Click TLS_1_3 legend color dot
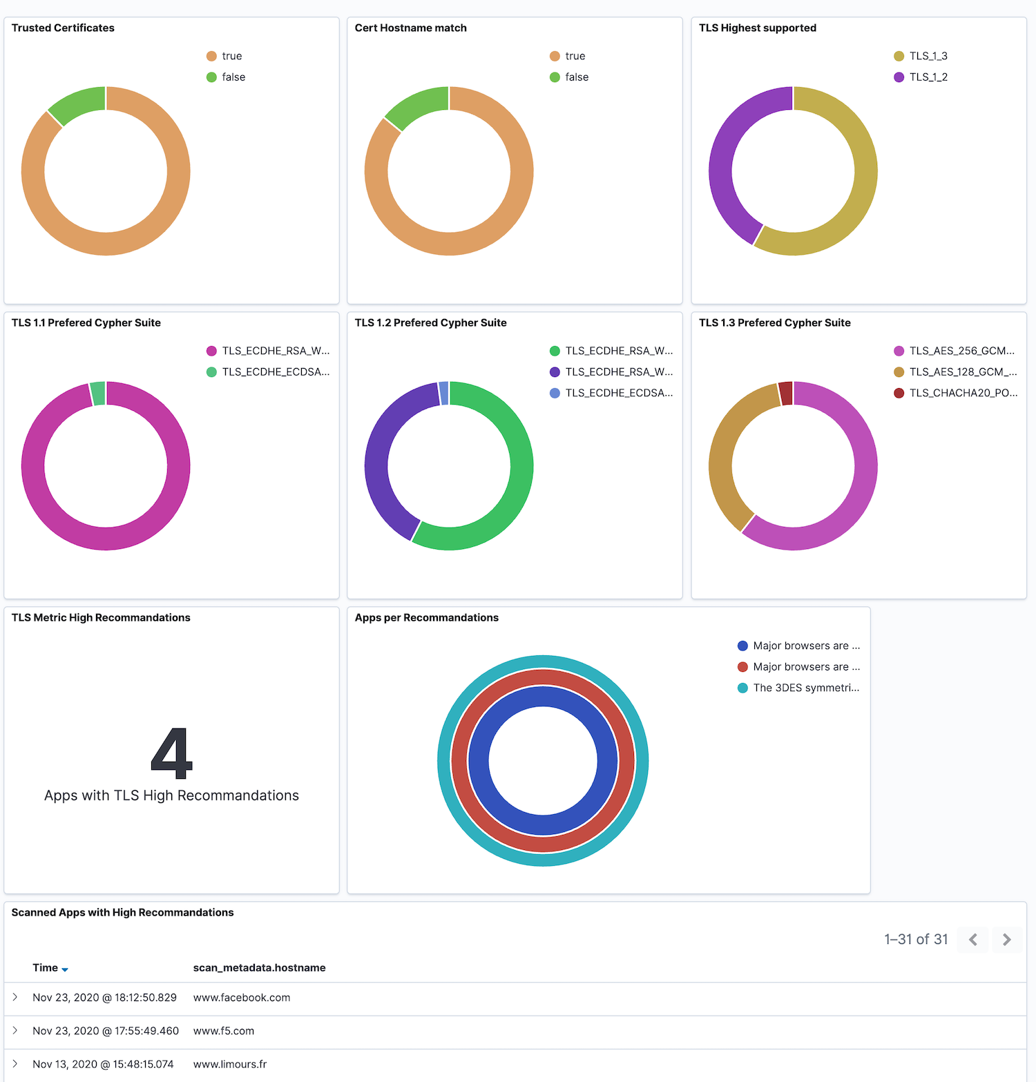Viewport: 1036px width, 1082px height. click(899, 56)
